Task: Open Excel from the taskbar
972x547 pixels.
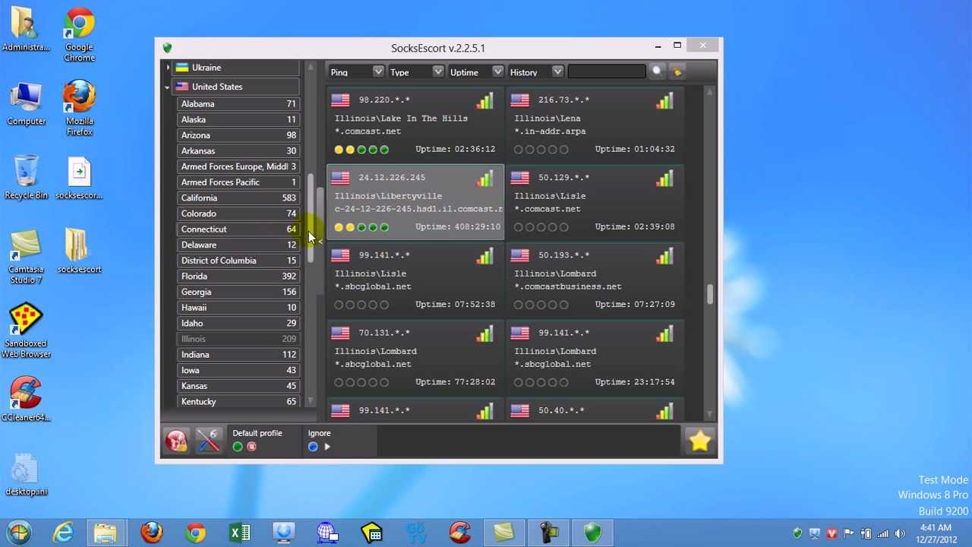Action: point(240,533)
